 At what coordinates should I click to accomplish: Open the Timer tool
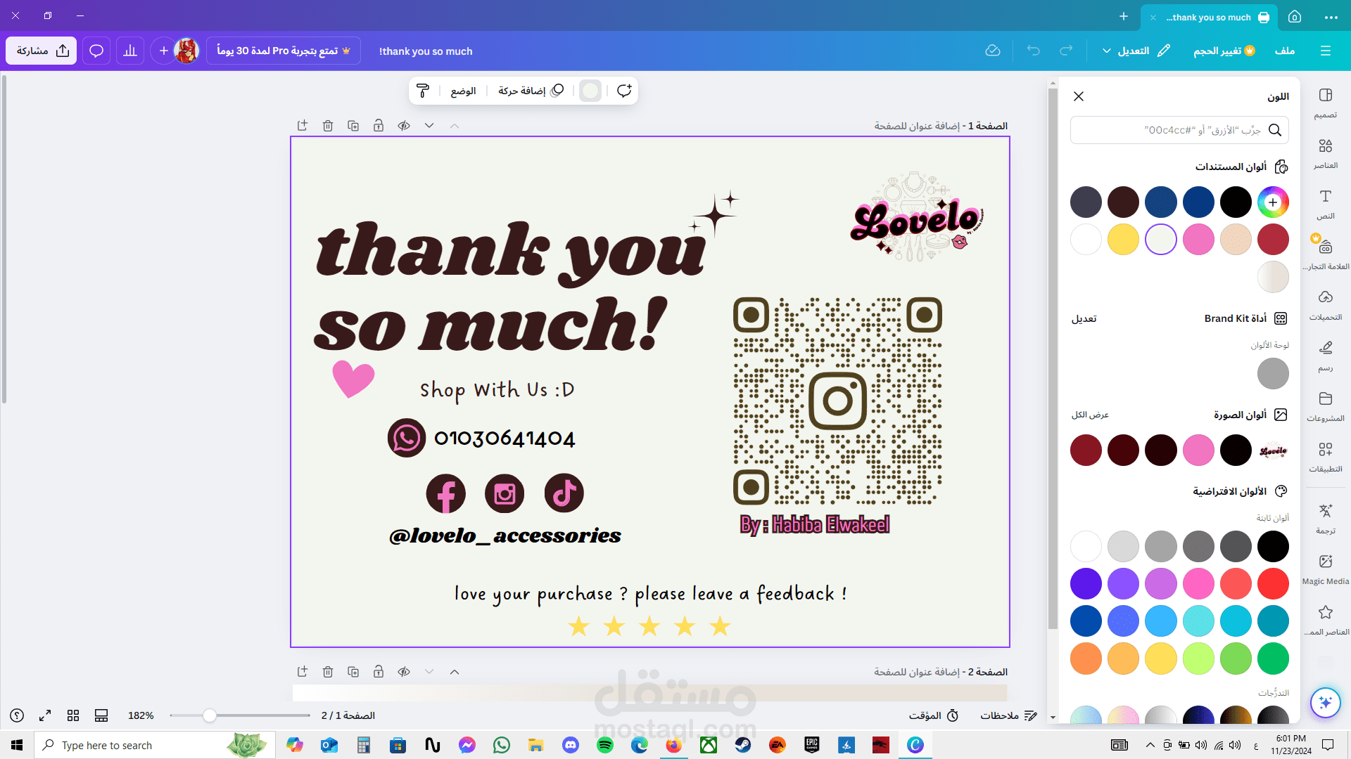[934, 715]
